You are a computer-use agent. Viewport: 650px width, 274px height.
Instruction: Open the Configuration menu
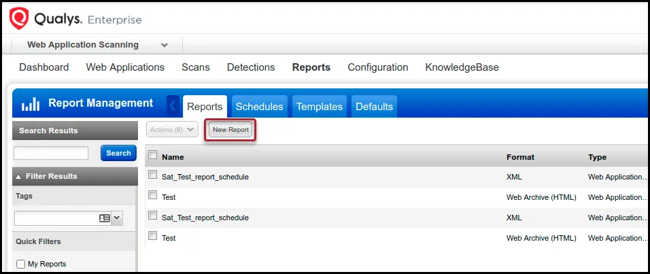coord(377,67)
